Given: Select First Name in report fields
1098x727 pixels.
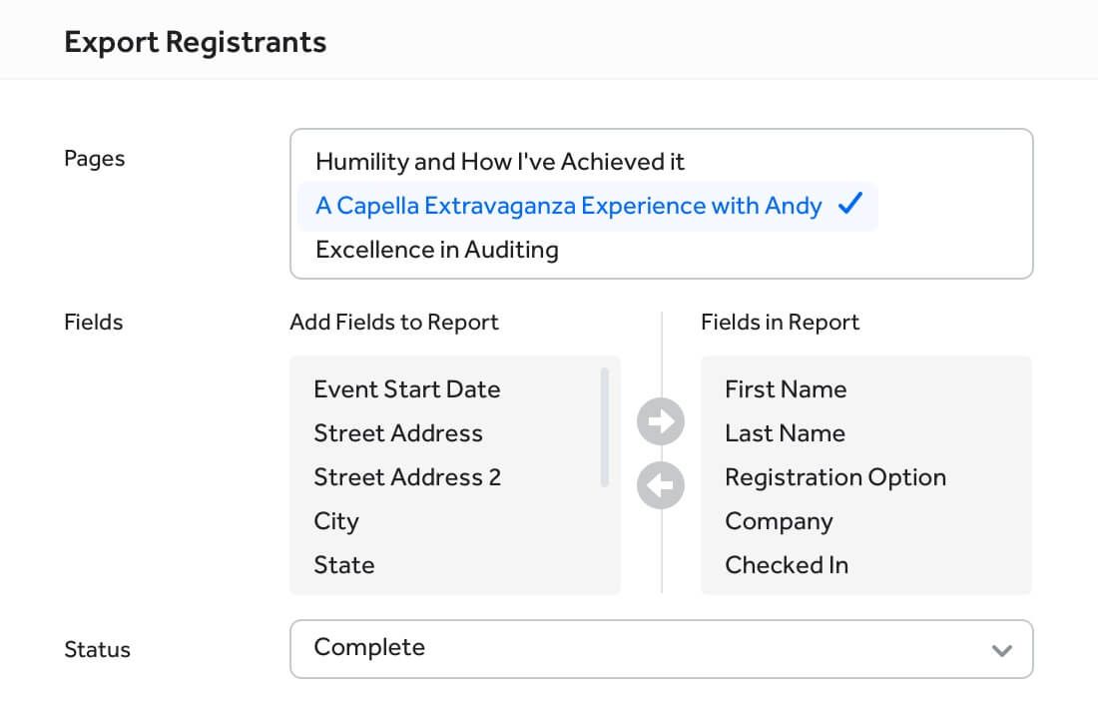Looking at the screenshot, I should click(x=785, y=389).
